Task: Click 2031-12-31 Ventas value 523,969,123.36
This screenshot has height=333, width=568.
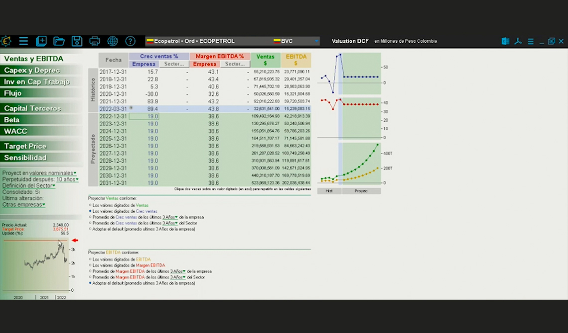Action: point(266,183)
